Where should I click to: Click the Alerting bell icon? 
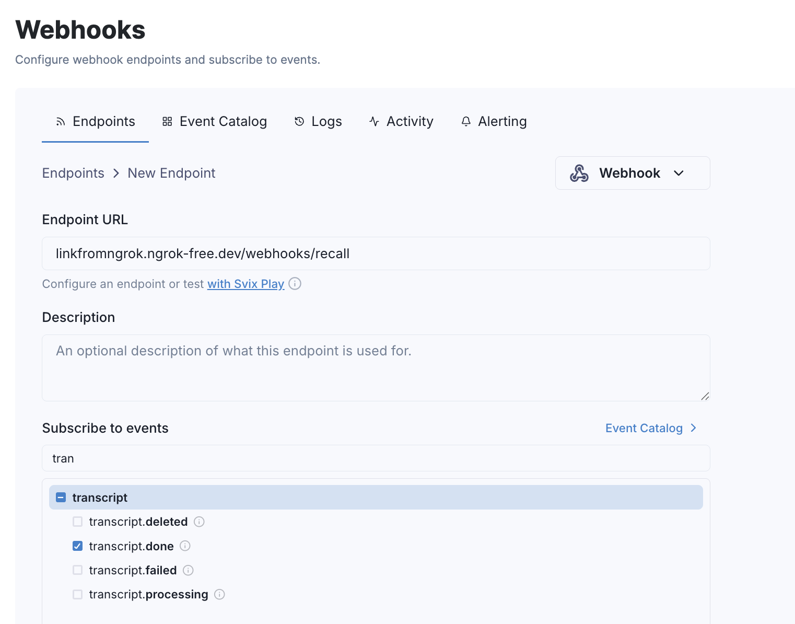(466, 121)
